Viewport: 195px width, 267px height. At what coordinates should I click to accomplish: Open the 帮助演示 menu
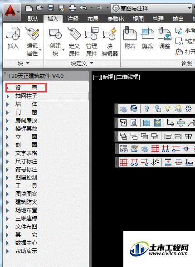(26, 251)
